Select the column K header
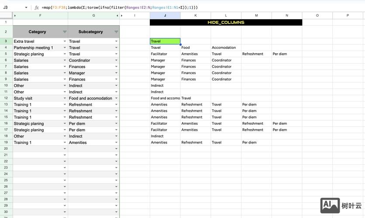 pos(196,16)
